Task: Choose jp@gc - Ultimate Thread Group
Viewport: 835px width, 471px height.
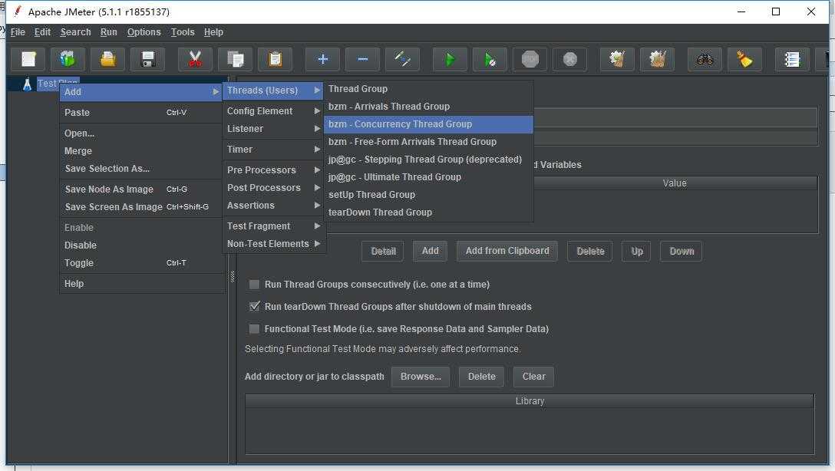Action: (429, 176)
